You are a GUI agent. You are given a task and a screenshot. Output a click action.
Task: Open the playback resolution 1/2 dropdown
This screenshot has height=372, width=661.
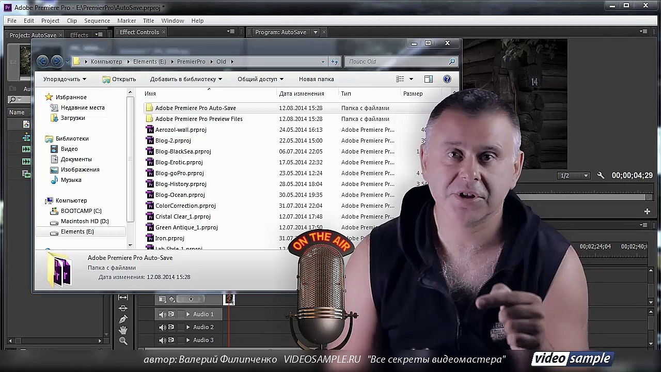[x=574, y=176]
